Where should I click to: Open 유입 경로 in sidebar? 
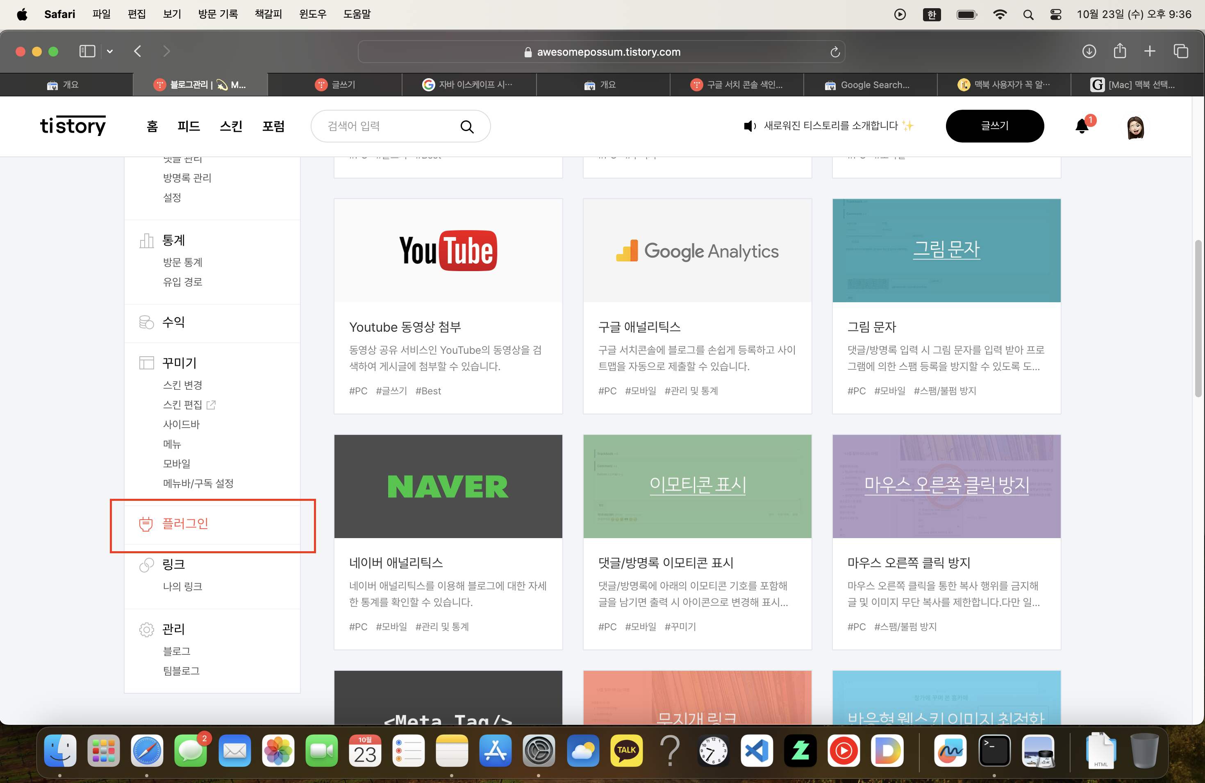pos(182,282)
